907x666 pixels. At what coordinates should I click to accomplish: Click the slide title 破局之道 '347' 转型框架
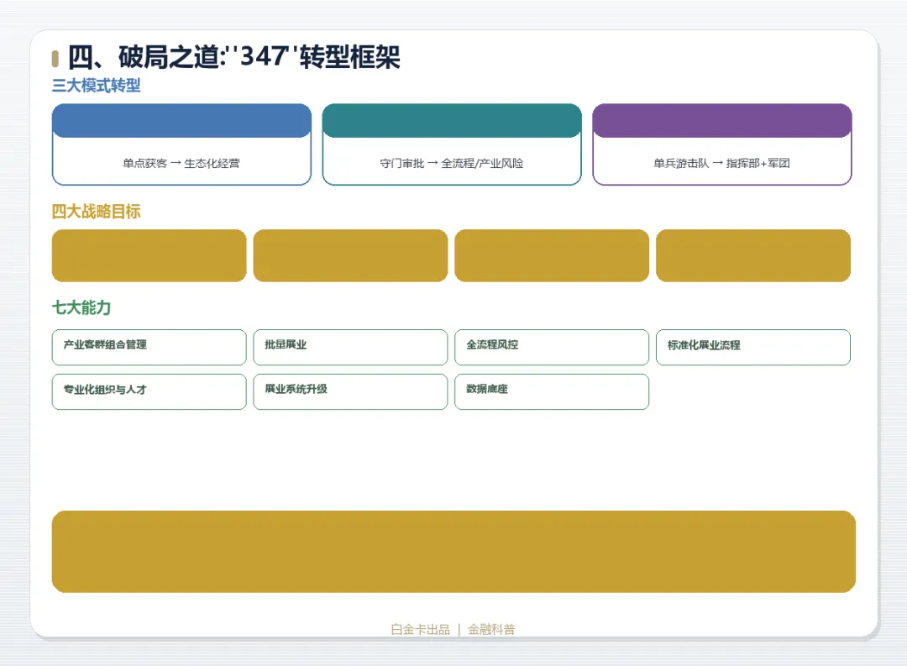(233, 57)
